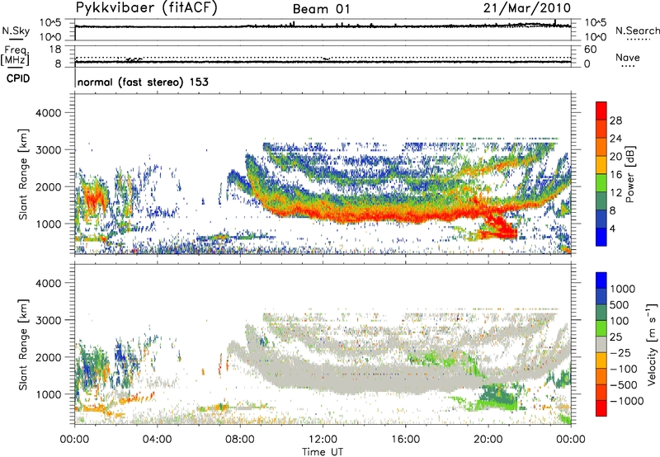Image resolution: width=660 pixels, height=457 pixels.
Task: Click the gray segment of the velocity colorbar
Action: (601, 345)
